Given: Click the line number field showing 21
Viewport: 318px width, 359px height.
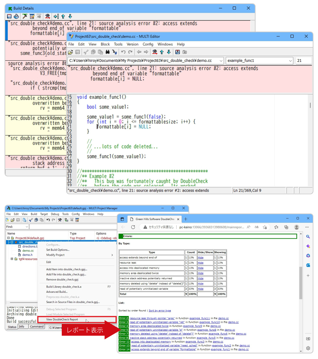Looking at the screenshot, I should point(303,61).
